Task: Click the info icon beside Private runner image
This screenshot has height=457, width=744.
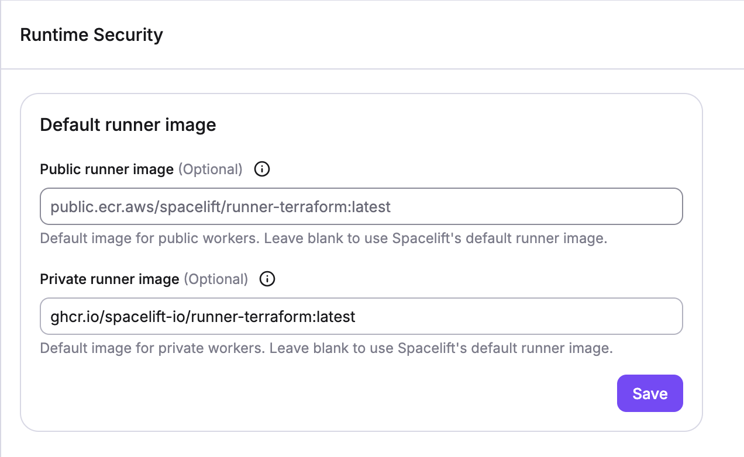Action: tap(267, 279)
